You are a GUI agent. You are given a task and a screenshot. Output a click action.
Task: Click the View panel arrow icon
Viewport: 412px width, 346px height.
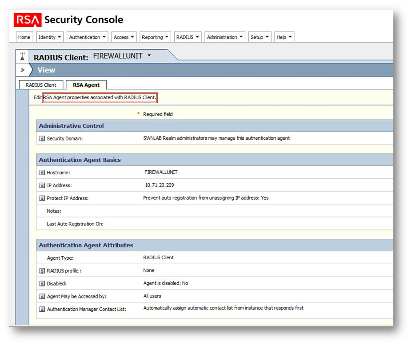(23, 70)
